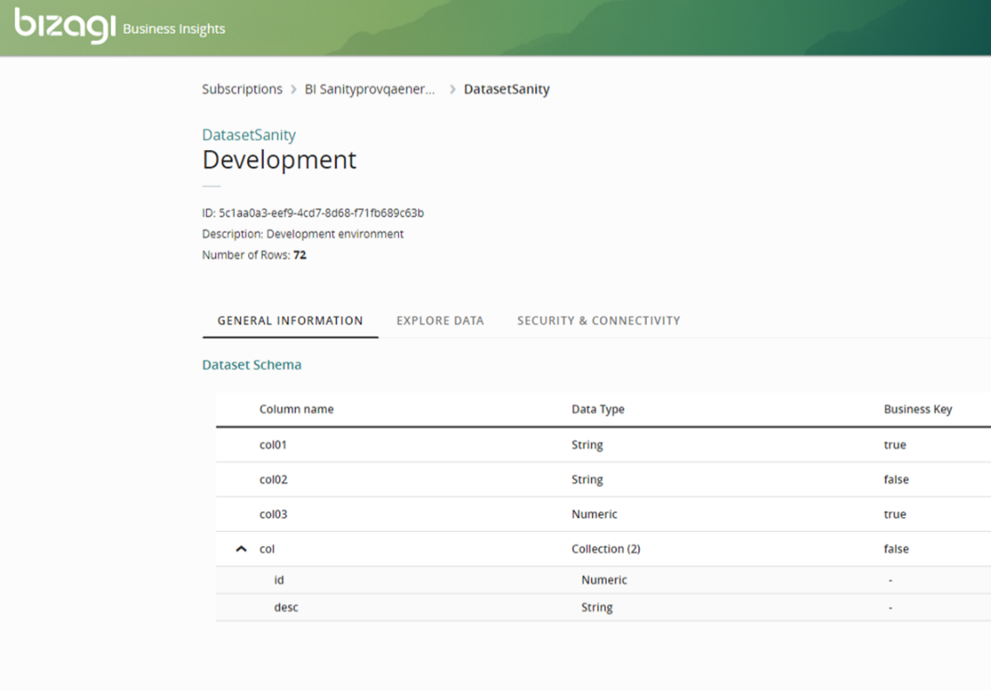Open the Explore Data tab
The width and height of the screenshot is (991, 690).
click(440, 321)
